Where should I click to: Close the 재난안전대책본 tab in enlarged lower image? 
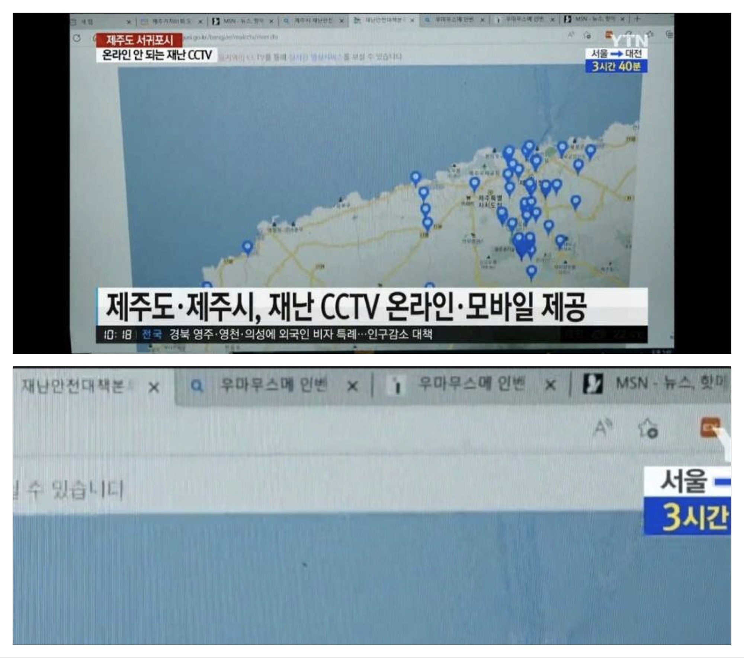[x=154, y=388]
